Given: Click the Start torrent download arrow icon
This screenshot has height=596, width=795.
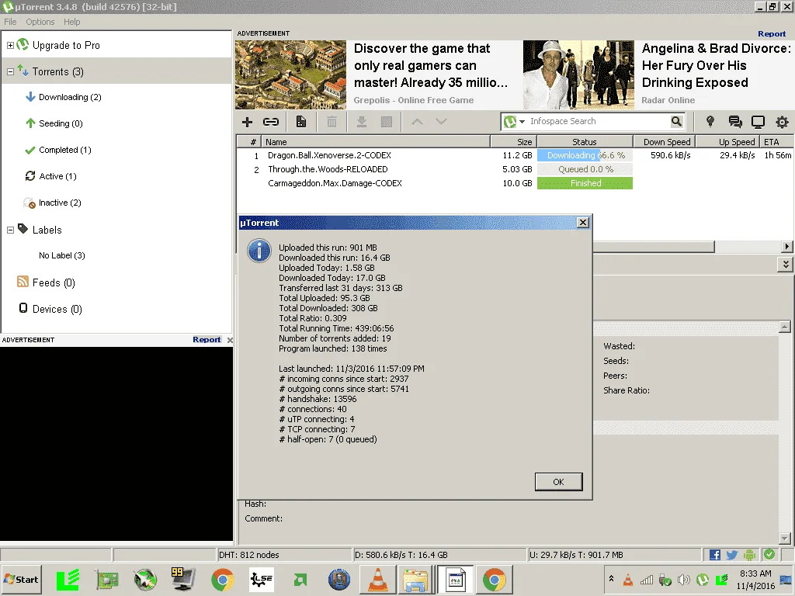Looking at the screenshot, I should (x=361, y=122).
